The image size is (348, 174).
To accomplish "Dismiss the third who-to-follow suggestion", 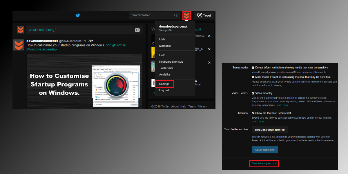I will click(x=209, y=63).
